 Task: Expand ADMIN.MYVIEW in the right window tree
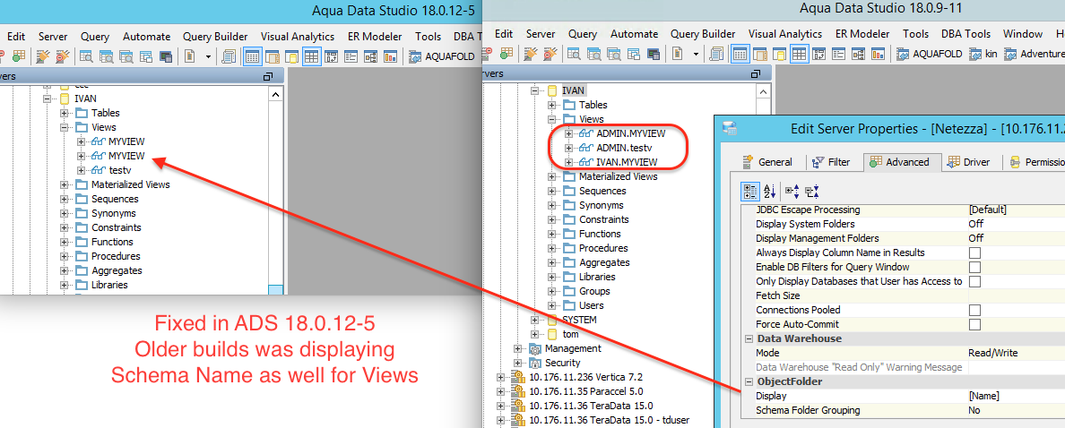pyautogui.click(x=569, y=133)
